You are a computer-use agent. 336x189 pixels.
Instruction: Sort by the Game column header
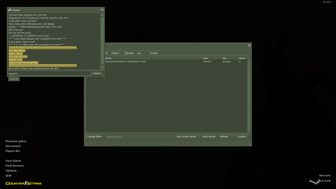point(212,58)
